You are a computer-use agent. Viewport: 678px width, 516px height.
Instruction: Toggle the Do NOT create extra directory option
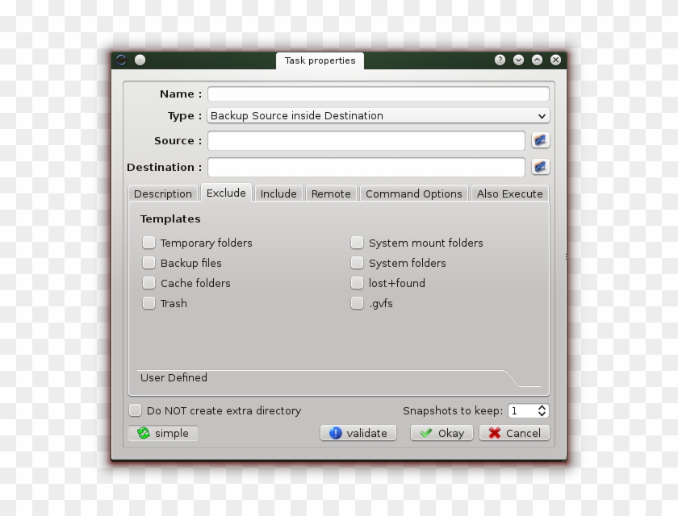click(x=136, y=410)
